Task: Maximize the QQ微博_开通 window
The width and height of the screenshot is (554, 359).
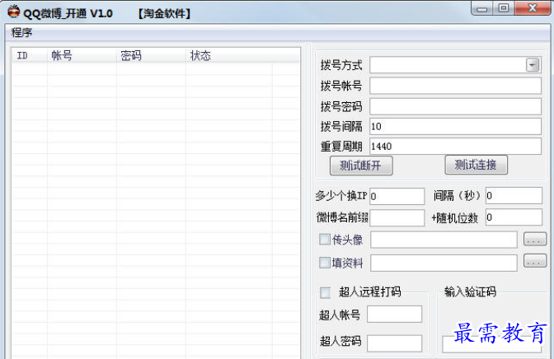Action: pos(504,8)
